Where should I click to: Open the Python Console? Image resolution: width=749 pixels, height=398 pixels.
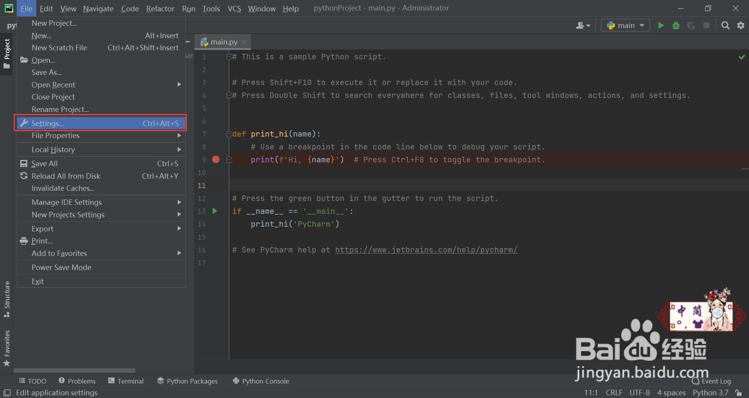click(261, 381)
